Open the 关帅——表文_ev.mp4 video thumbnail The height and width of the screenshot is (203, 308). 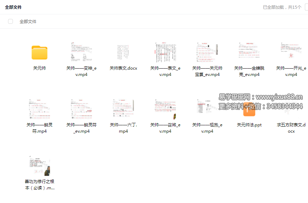(x=165, y=52)
